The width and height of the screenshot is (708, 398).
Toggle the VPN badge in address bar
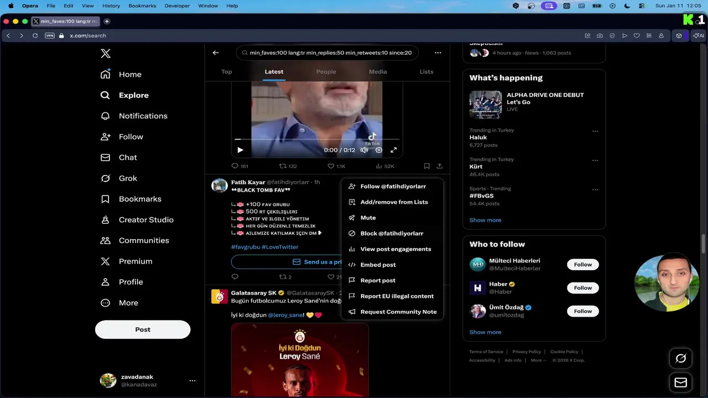50,35
